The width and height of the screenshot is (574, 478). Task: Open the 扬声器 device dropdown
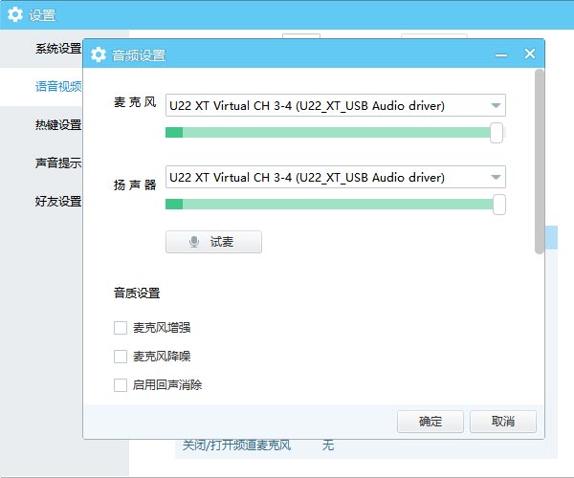[x=336, y=177]
